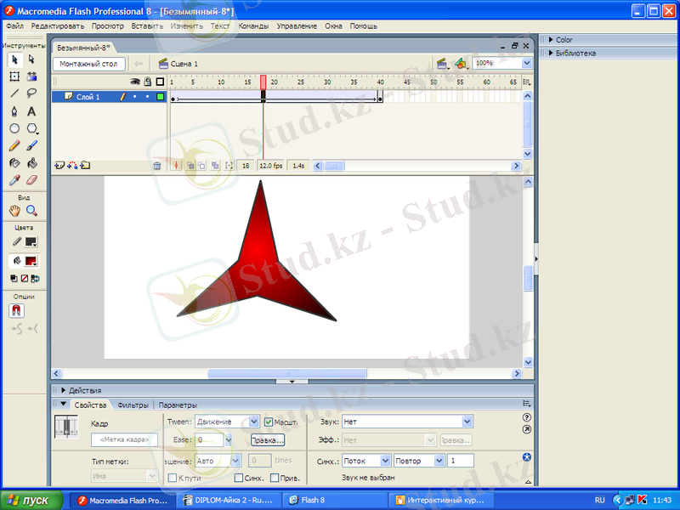Enable the Синх. checkbox
Image resolution: width=680 pixels, height=510 pixels.
coord(239,478)
